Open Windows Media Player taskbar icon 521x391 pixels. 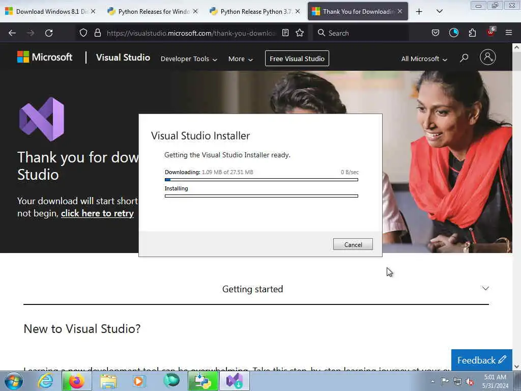(138, 381)
